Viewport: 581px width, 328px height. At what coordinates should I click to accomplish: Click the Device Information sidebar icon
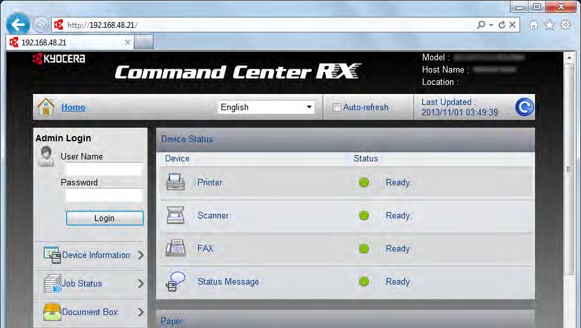pos(52,255)
